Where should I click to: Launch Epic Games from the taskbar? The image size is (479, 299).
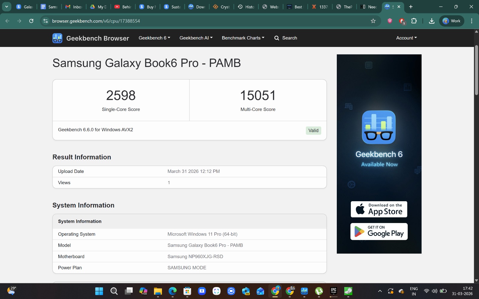[334, 291]
